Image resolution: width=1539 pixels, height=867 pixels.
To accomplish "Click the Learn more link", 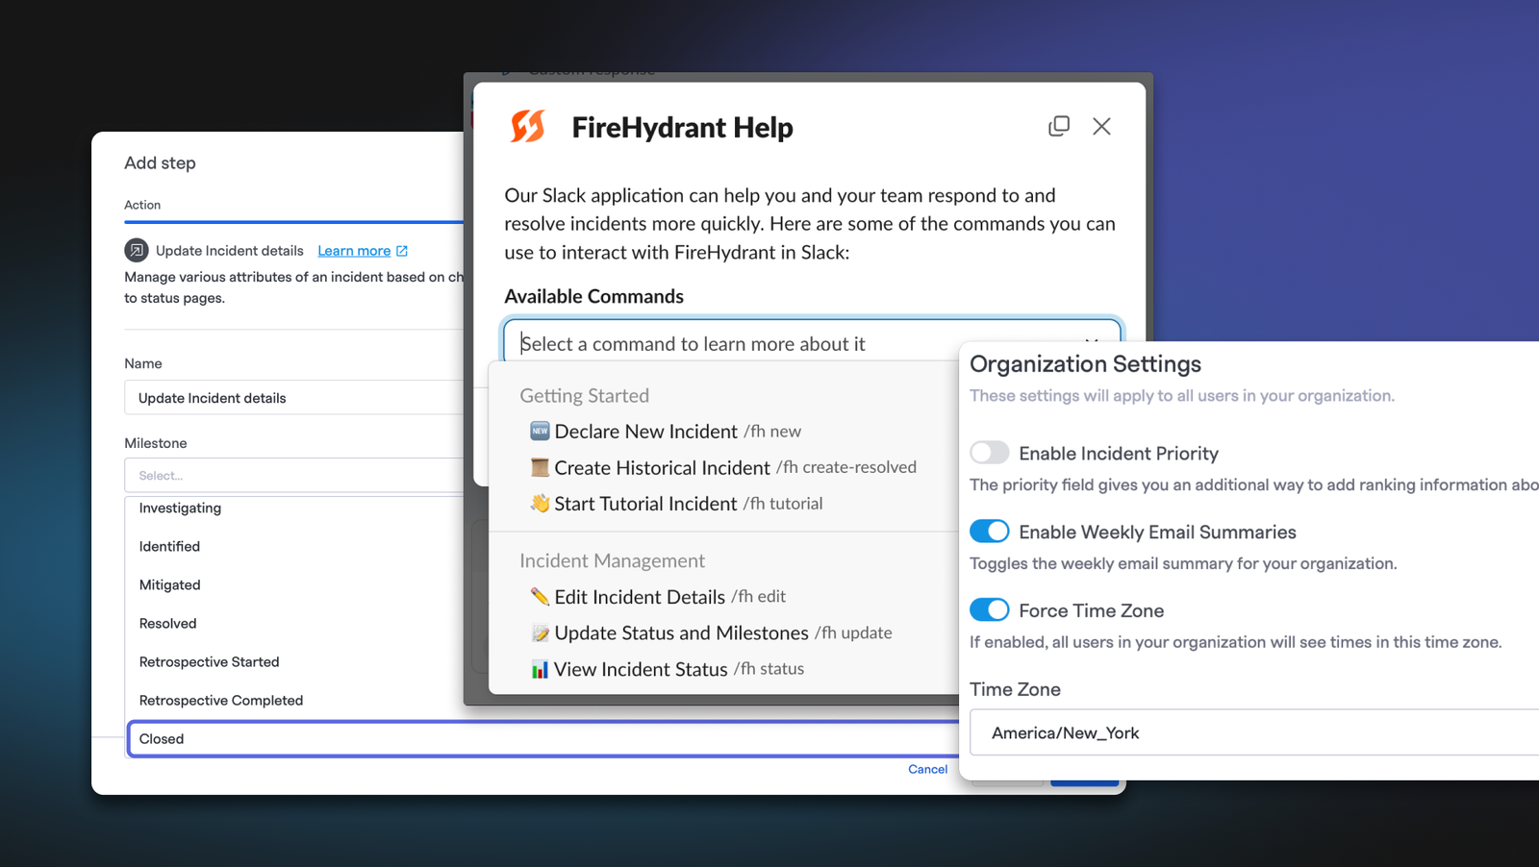I will pos(354,251).
